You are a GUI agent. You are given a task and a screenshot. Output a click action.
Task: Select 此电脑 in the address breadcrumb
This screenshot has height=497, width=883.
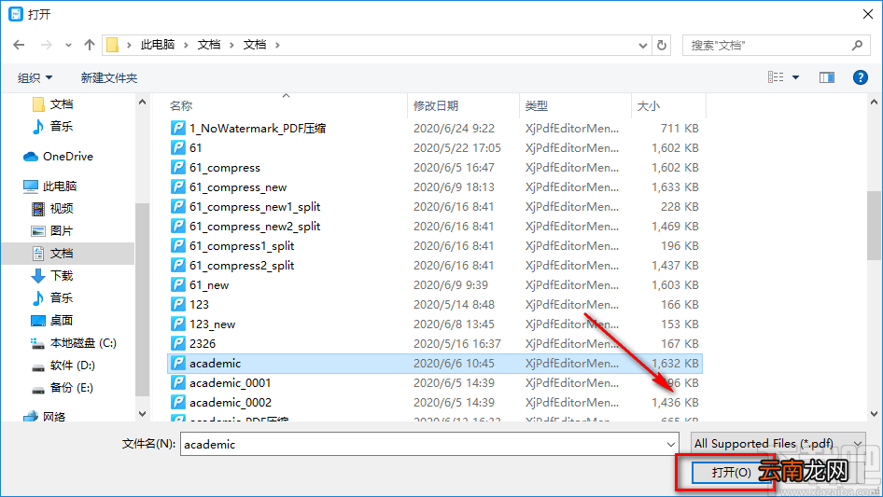pyautogui.click(x=158, y=45)
